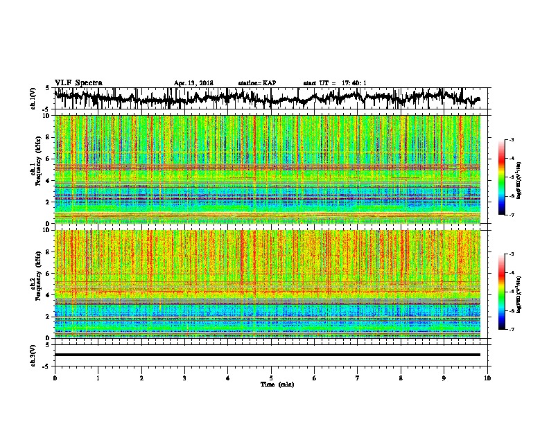
Task: Click the "10" frequency tick of ch.2 spectrogram
Action: coord(48,230)
